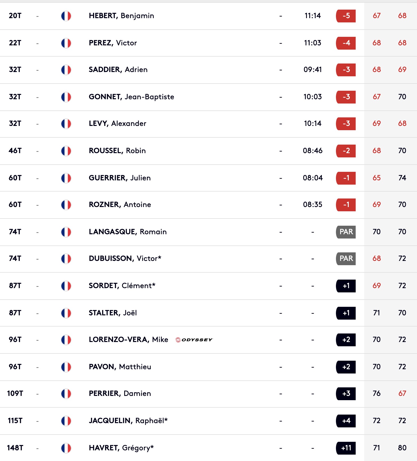The width and height of the screenshot is (417, 461).
Task: Click the French flag icon beside HEBERT, Benjamin
Action: point(66,16)
